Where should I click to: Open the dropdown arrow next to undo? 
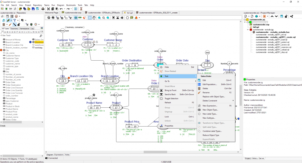pyautogui.click(x=64, y=9)
